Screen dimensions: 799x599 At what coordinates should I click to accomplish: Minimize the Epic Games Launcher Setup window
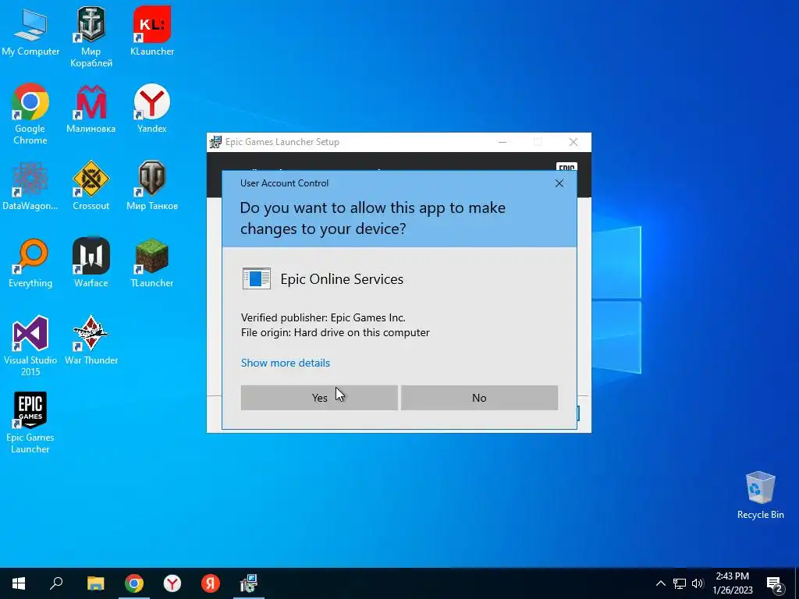point(502,142)
